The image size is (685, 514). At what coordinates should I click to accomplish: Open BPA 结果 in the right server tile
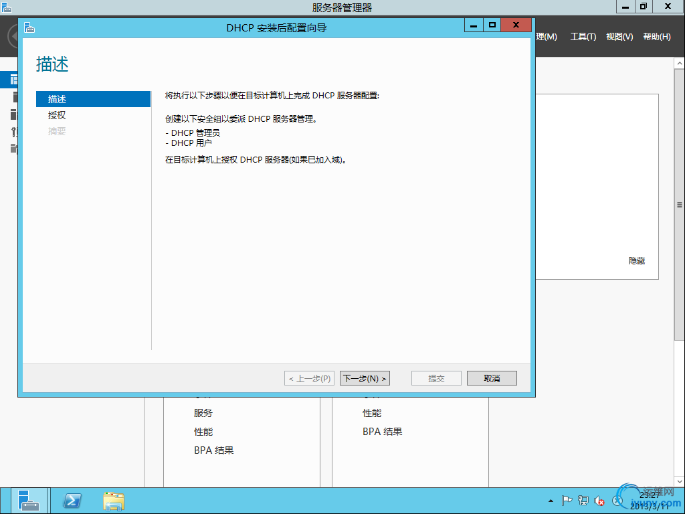[x=382, y=432]
